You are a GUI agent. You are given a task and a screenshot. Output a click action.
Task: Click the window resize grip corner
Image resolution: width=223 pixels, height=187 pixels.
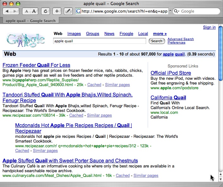tap(221, 185)
